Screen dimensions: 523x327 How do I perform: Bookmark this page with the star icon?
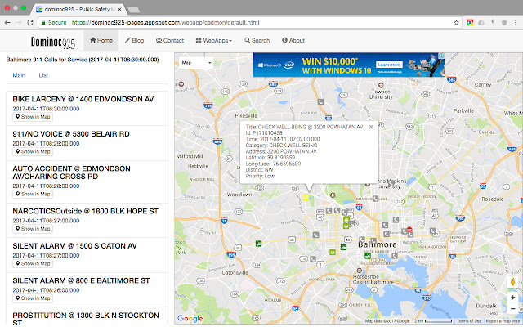pos(456,23)
